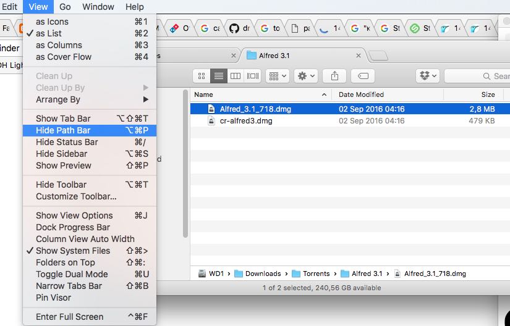Choose Pin Visor menu item
The image size is (510, 326).
[90, 297]
